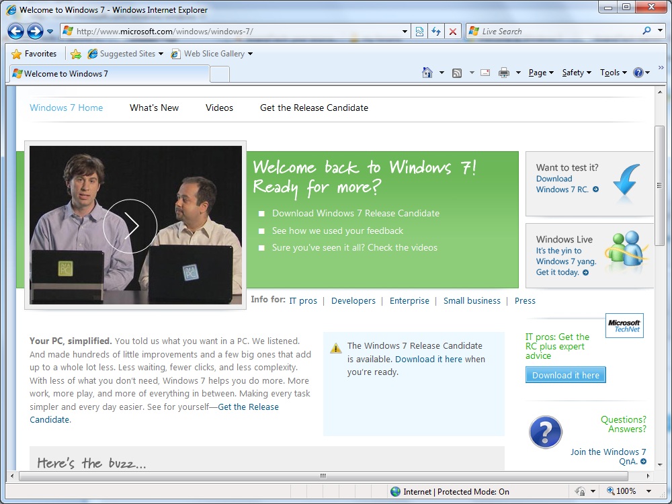Image resolution: width=672 pixels, height=504 pixels.
Task: Open Small business info link
Action: point(472,300)
